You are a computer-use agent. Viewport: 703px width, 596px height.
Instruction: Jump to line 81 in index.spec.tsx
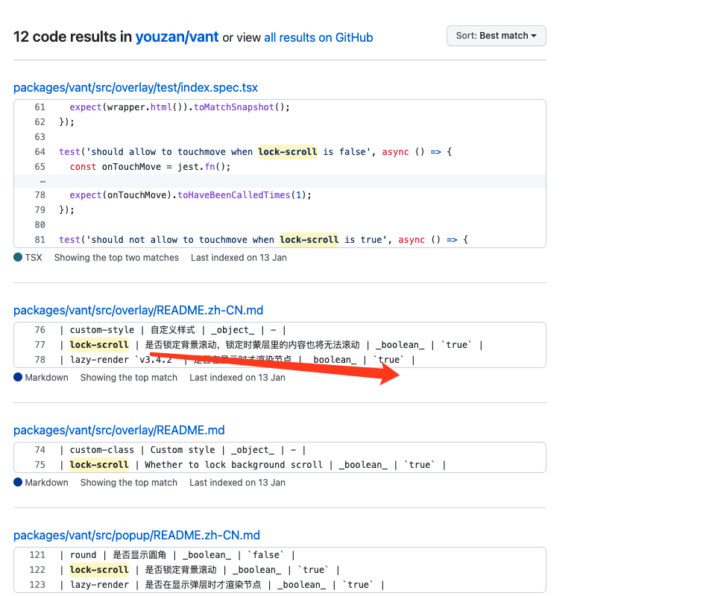tap(40, 240)
